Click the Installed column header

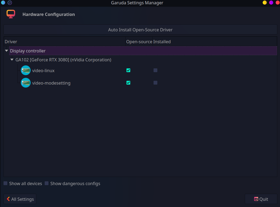tap(215, 42)
